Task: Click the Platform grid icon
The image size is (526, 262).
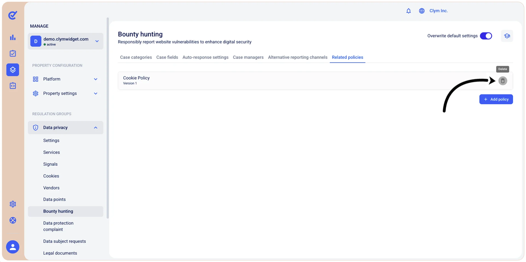Action: pos(35,79)
